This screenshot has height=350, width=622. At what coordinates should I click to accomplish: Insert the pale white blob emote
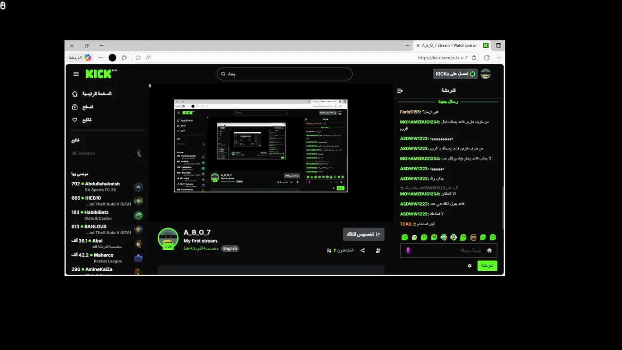pos(415,237)
